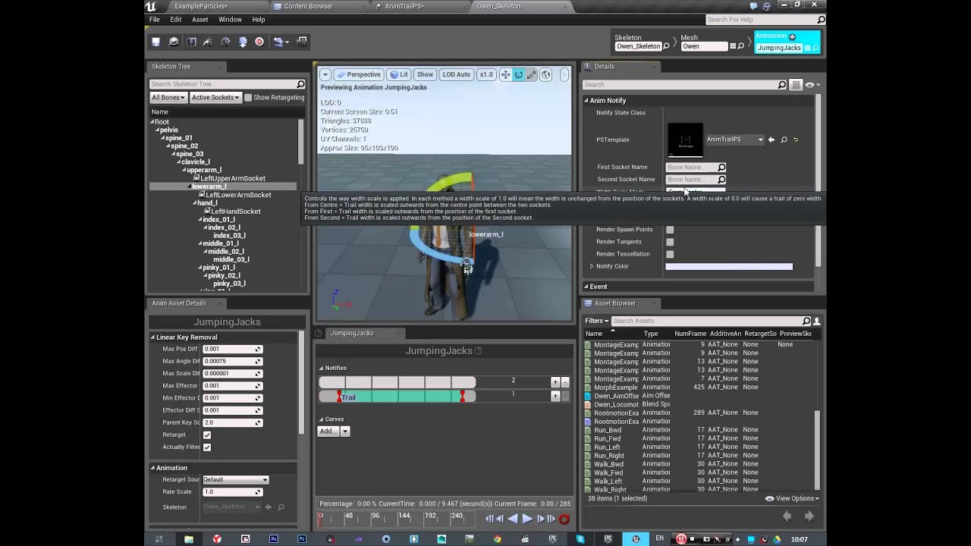
Task: Click the LOD Auto button
Action: [x=457, y=74]
